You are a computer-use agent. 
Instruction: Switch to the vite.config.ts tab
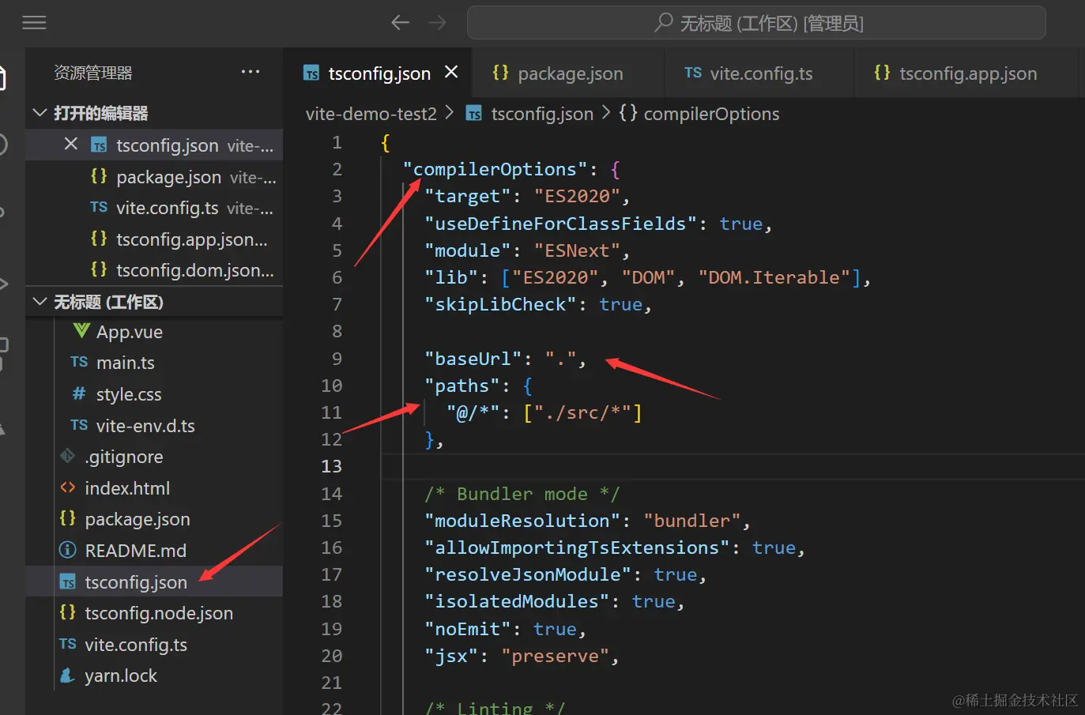pos(760,73)
